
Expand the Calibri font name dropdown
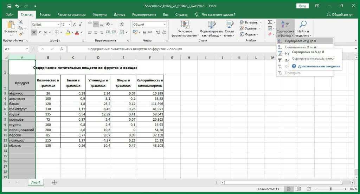point(58,25)
